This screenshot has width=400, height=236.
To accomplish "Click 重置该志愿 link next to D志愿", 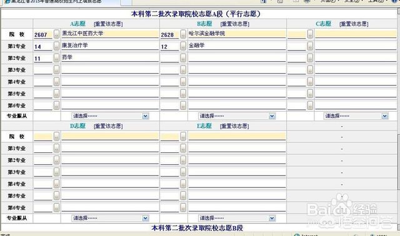I will [x=108, y=126].
